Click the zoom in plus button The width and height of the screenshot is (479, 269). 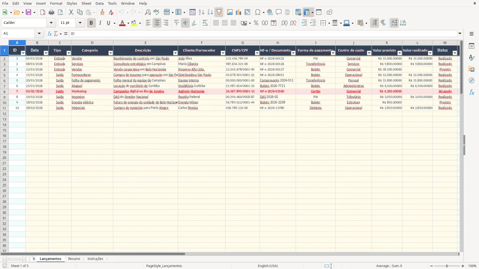(x=463, y=266)
